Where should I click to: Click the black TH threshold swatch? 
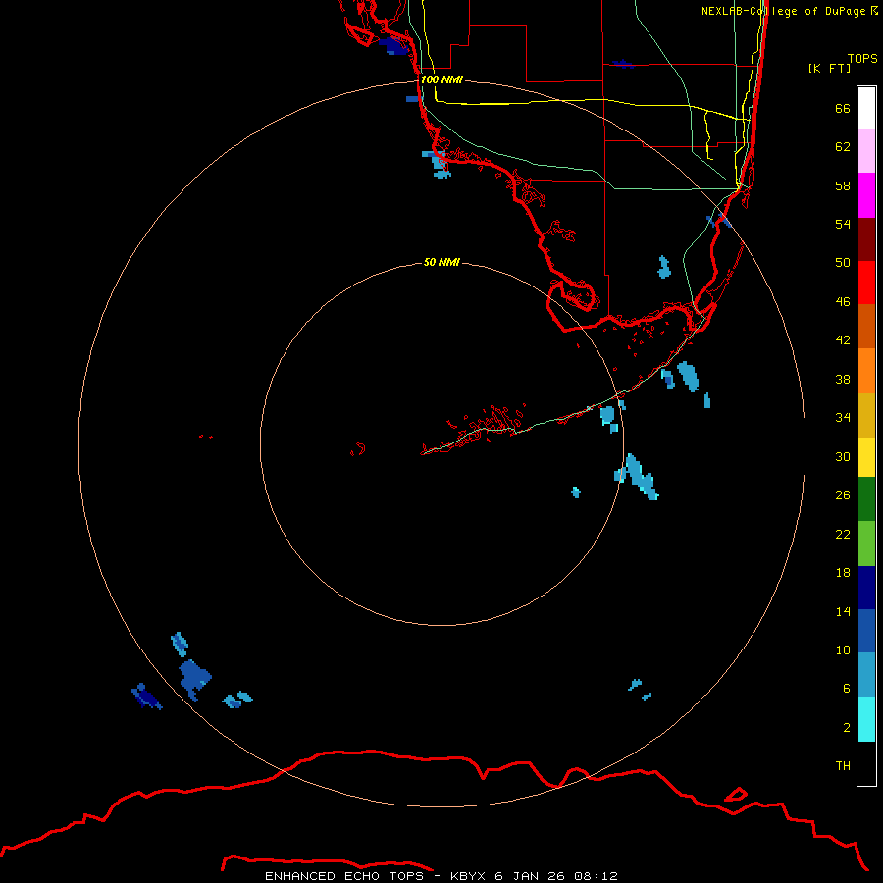tap(866, 763)
